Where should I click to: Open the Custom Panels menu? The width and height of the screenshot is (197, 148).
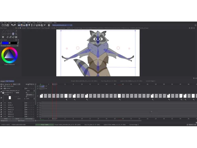[x=48, y=22]
